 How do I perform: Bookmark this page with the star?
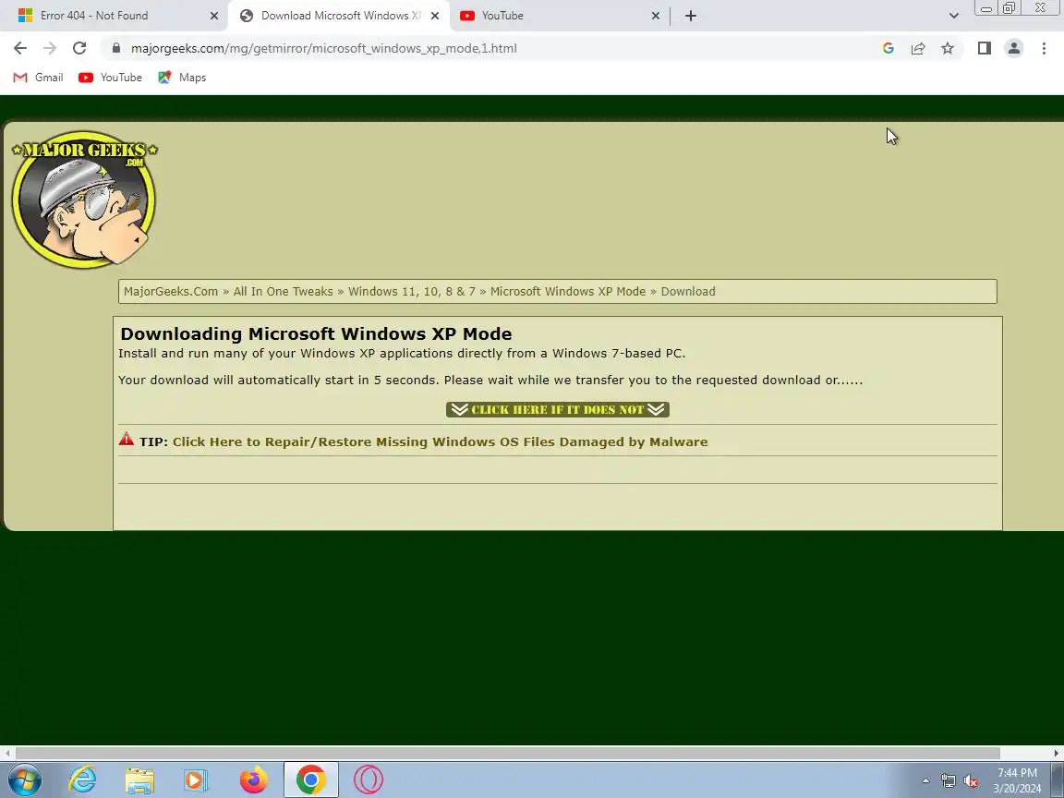(948, 48)
